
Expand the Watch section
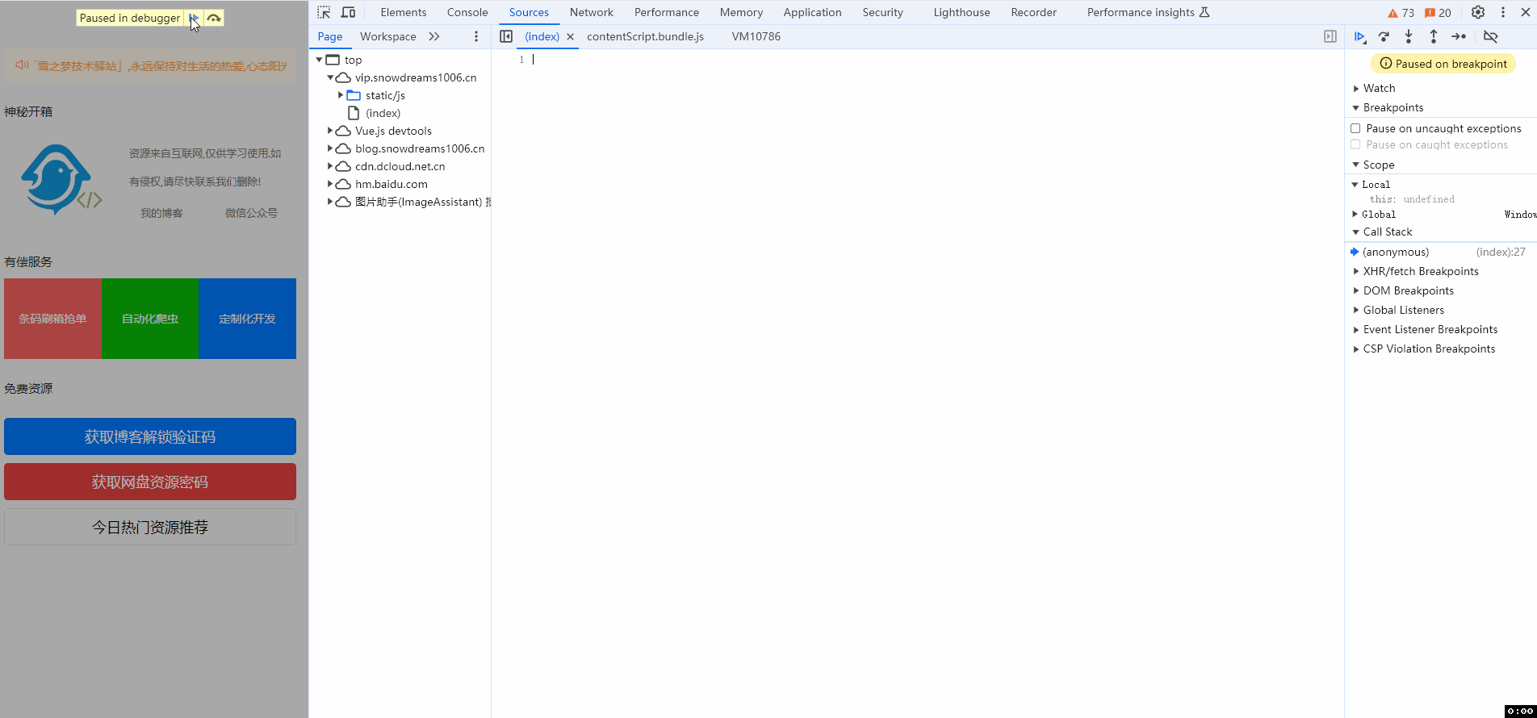[1356, 89]
